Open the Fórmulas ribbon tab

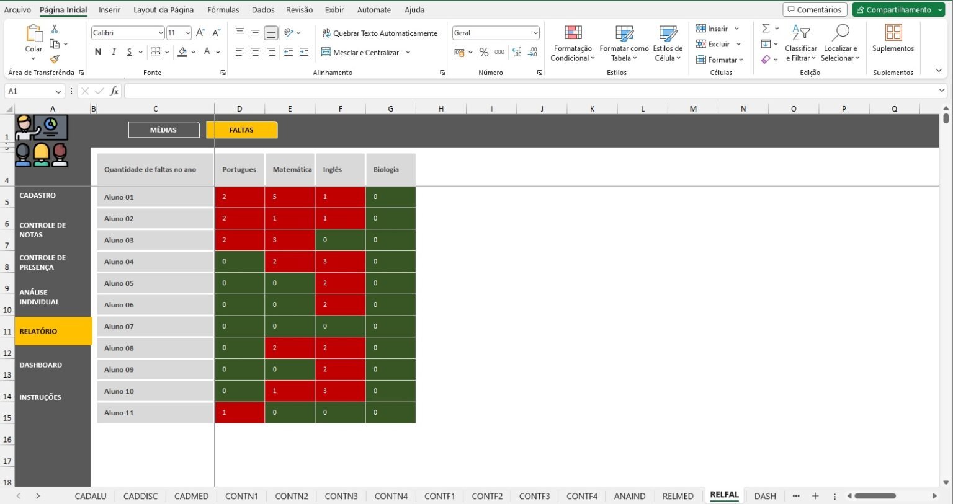(223, 10)
